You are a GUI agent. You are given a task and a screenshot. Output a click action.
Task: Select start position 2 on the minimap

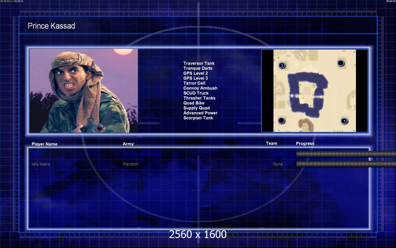[x=282, y=66]
